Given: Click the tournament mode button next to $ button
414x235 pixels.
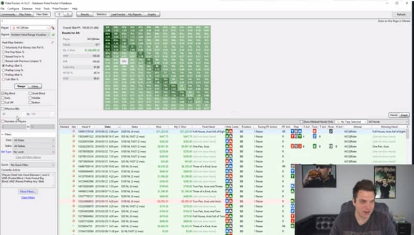Looking at the screenshot, I should tap(68, 14).
